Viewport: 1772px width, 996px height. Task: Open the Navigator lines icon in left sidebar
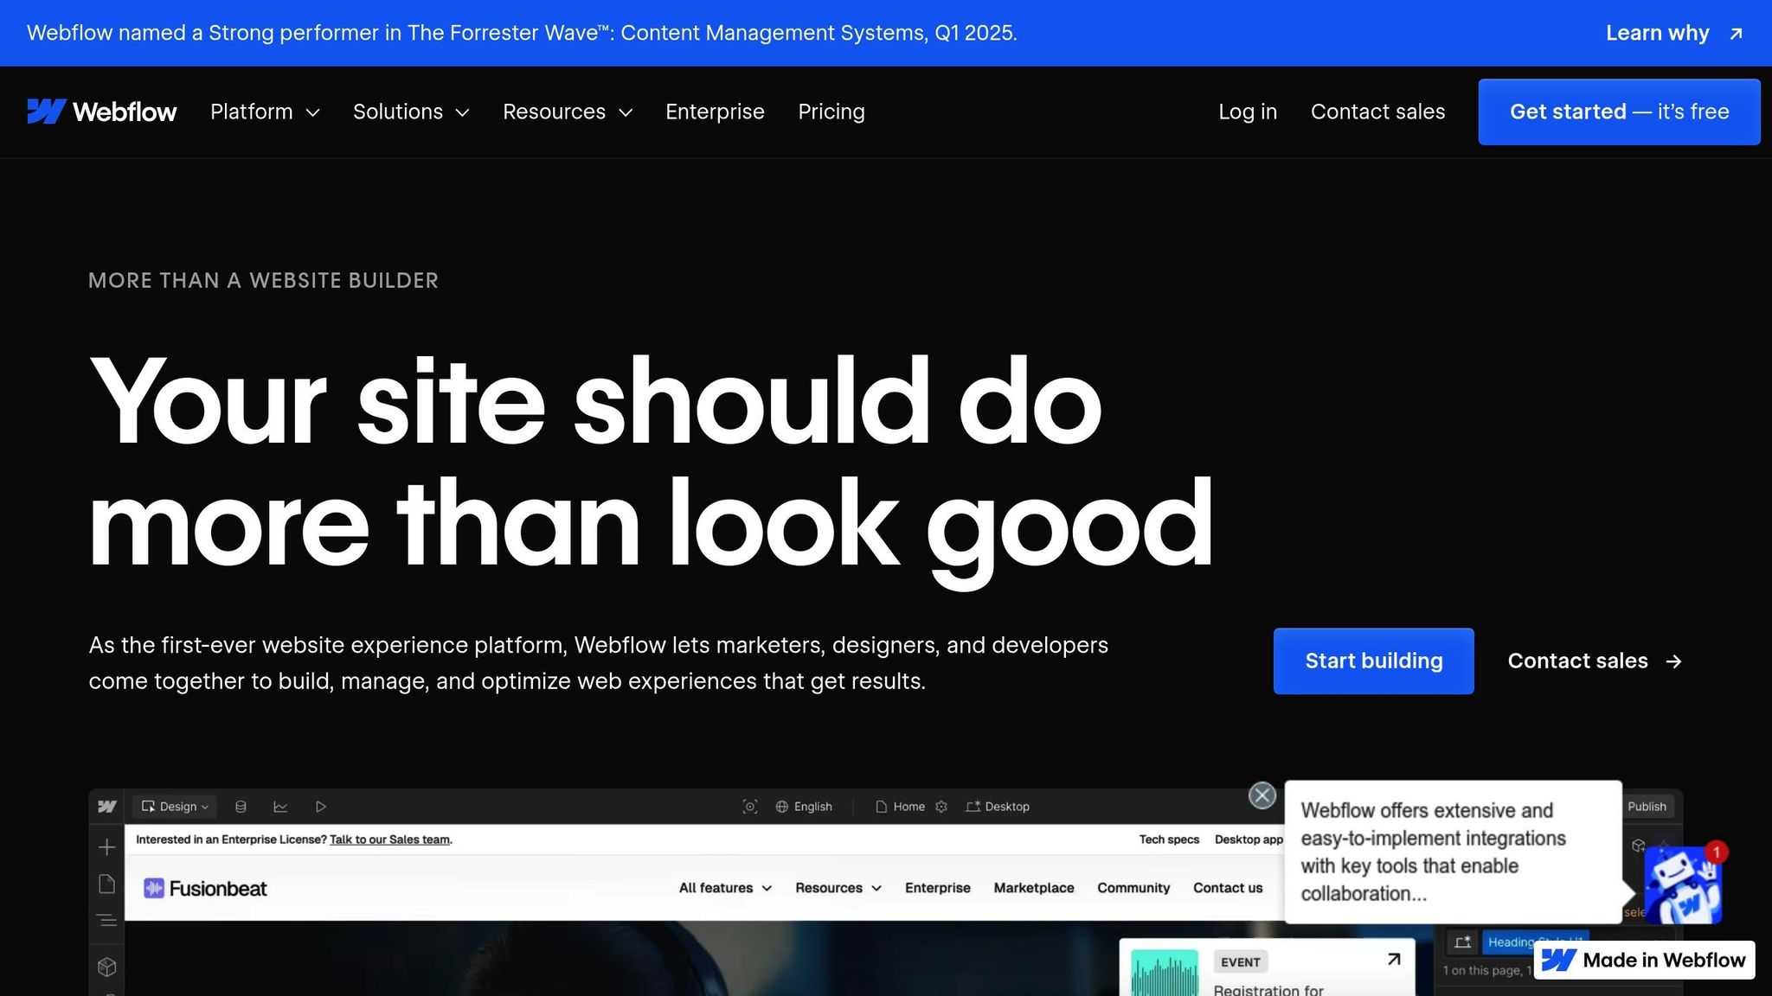coord(106,920)
